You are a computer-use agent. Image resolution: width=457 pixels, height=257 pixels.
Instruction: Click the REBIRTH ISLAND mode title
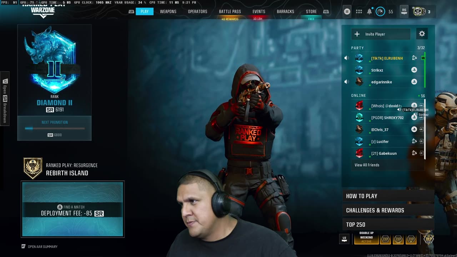(x=67, y=173)
